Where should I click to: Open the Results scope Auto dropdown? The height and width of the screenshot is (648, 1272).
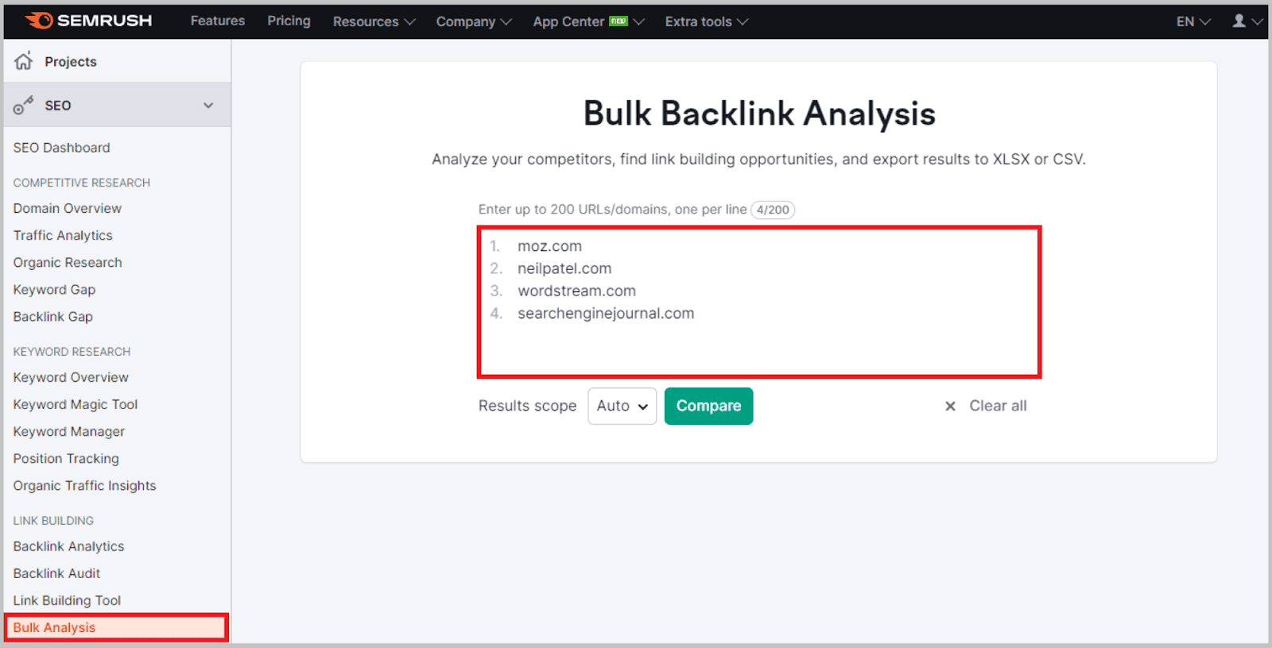click(x=622, y=406)
